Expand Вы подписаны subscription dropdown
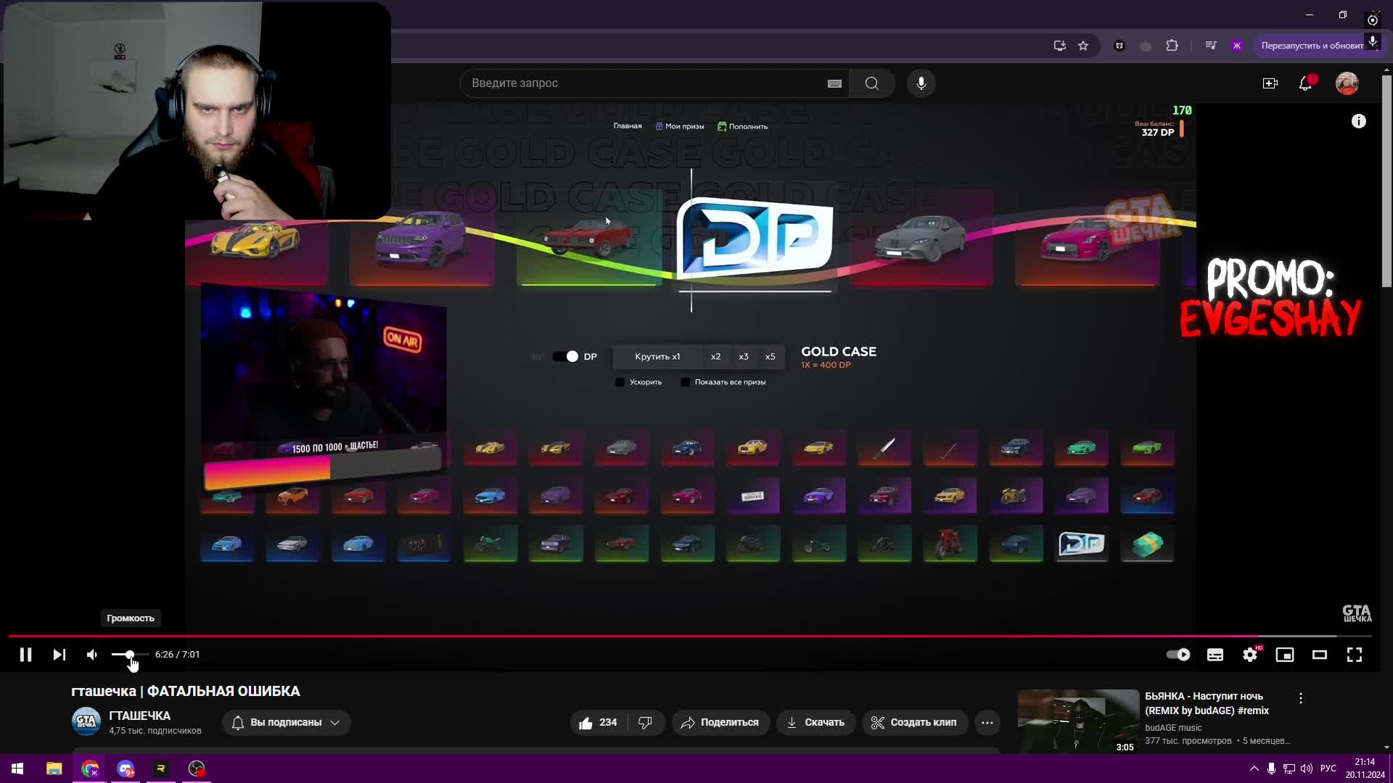This screenshot has height=783, width=1393. coord(286,723)
